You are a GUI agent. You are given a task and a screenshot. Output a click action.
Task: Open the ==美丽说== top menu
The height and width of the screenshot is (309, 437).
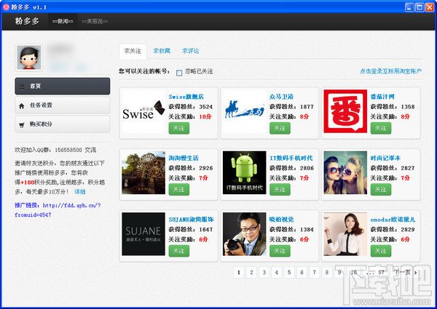pyautogui.click(x=95, y=21)
